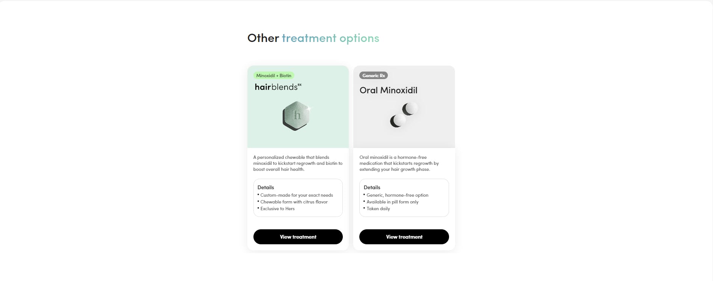The image size is (713, 281).
Task: Click the Details heading in Oral Minoxidil card
Action: pyautogui.click(x=372, y=187)
